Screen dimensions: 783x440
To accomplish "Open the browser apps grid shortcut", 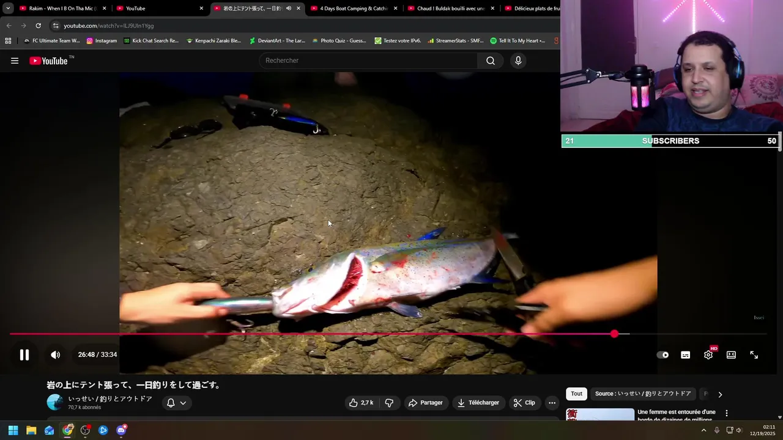I will [8, 41].
